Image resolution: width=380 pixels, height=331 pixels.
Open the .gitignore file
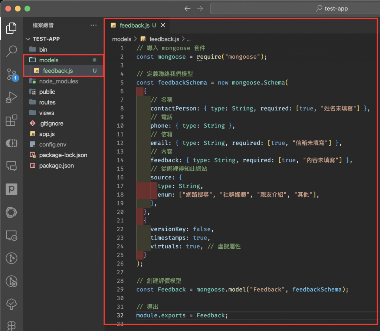tap(51, 123)
